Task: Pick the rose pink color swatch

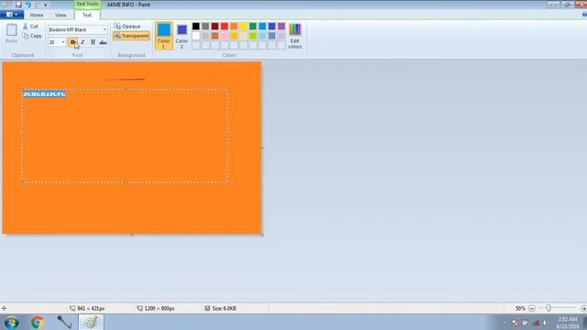Action: 224,36
